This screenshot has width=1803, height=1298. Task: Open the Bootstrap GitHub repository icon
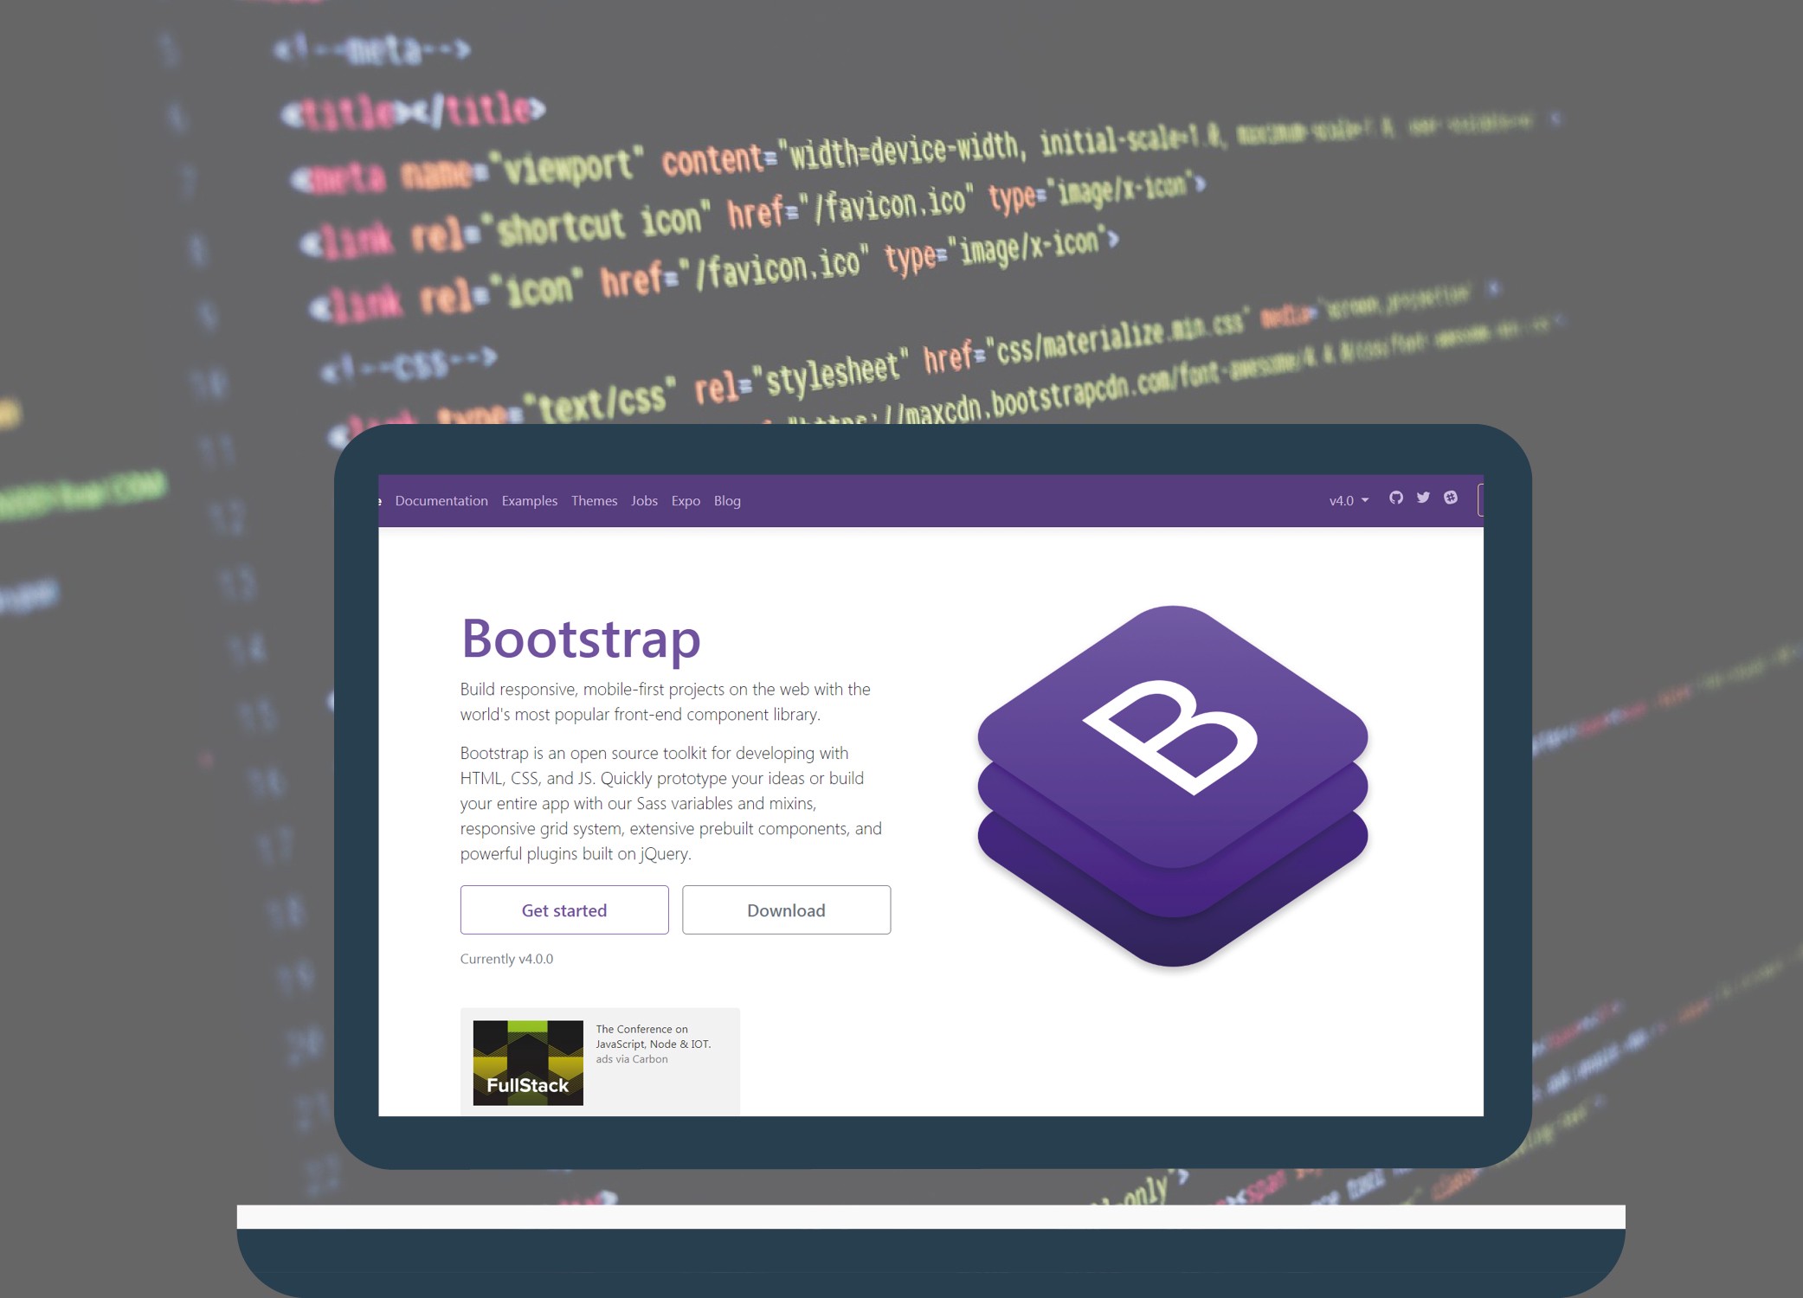tap(1395, 498)
